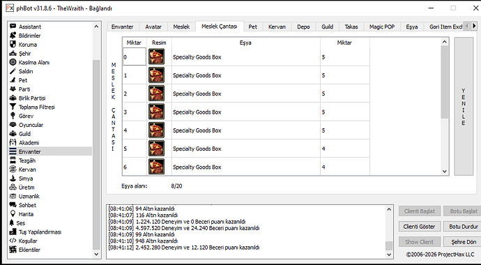Click the Oyuncular players icon

tap(13, 125)
